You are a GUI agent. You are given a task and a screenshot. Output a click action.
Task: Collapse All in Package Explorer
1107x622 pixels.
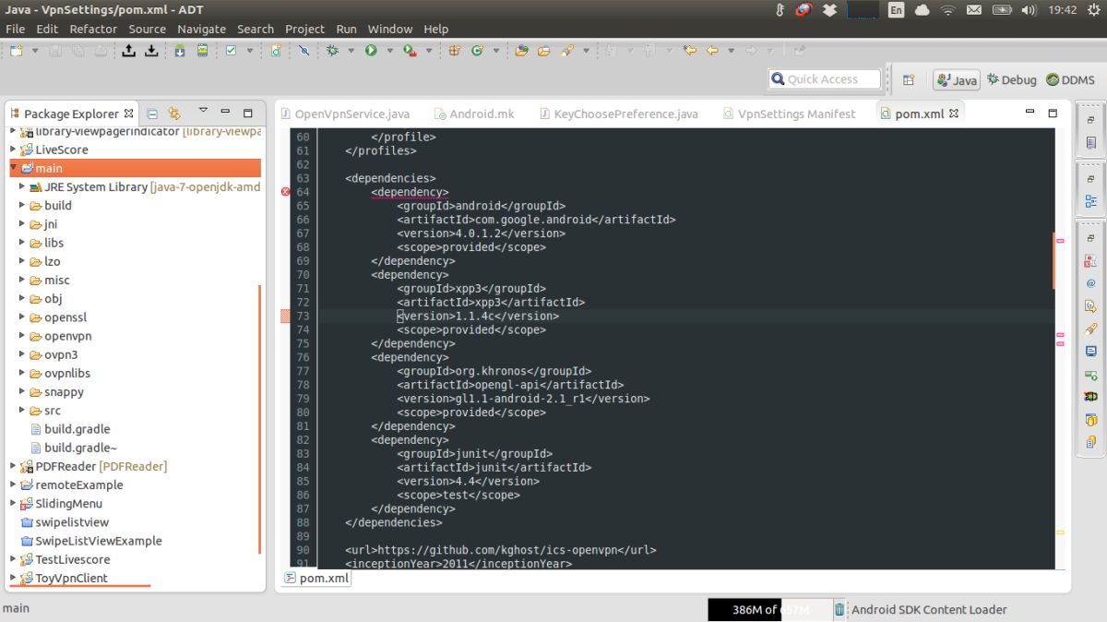[152, 114]
